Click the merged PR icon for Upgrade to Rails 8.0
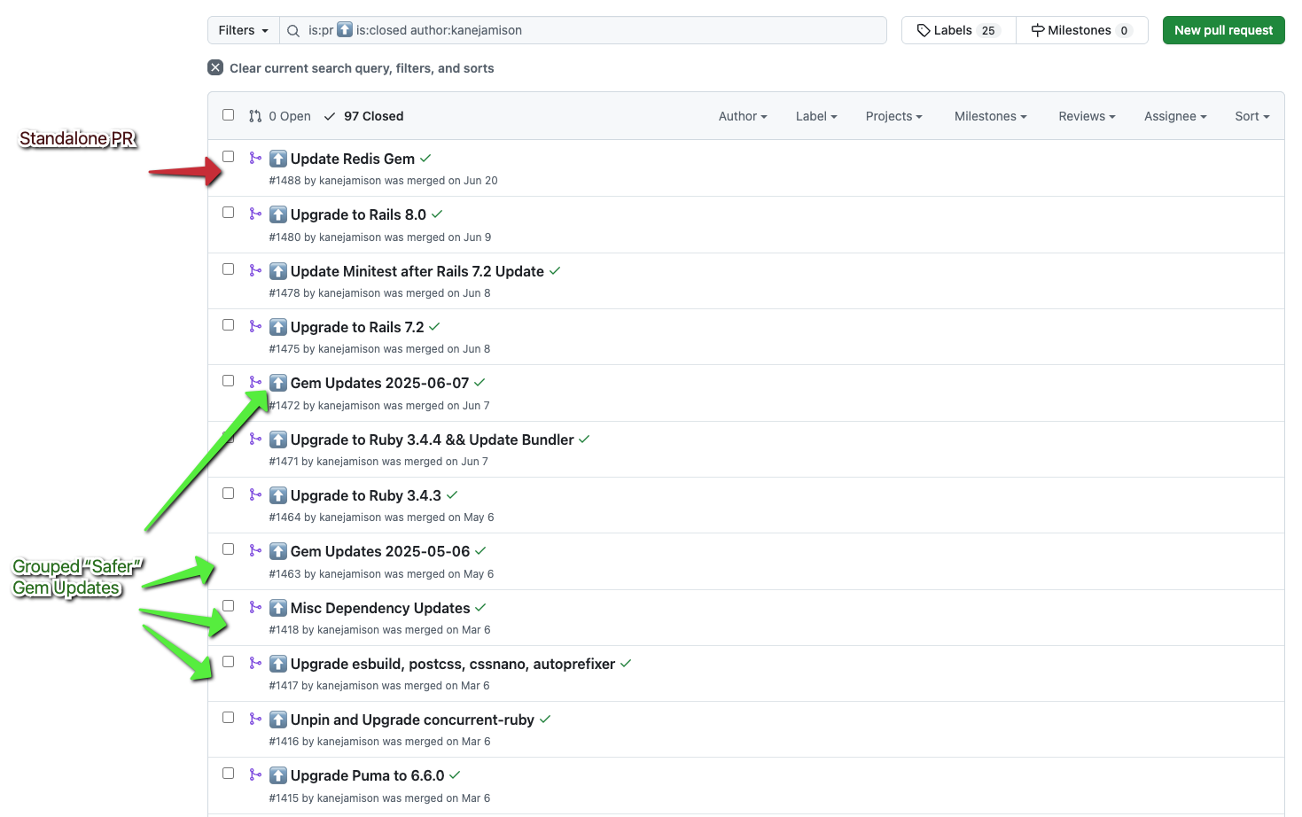The height and width of the screenshot is (817, 1302). coord(255,214)
